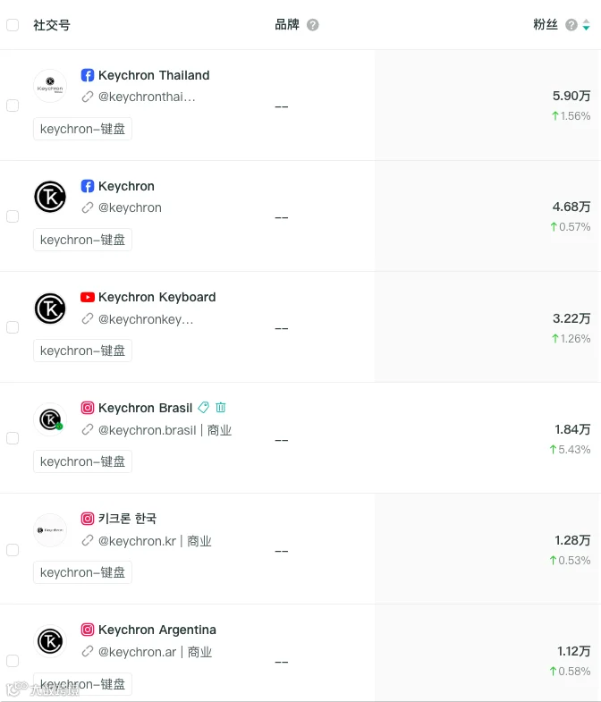
Task: Check the Keychron Thailand row checkbox
Action: pos(13,106)
